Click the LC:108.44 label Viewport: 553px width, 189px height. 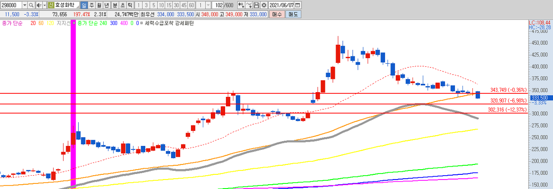coord(540,22)
